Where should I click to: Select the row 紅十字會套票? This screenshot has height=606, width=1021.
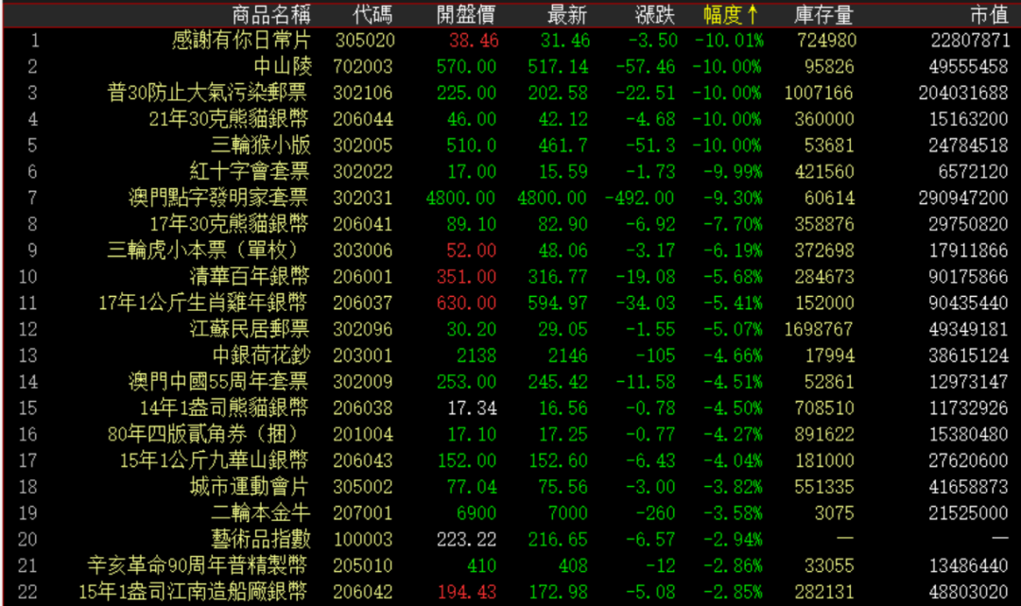tap(510, 172)
